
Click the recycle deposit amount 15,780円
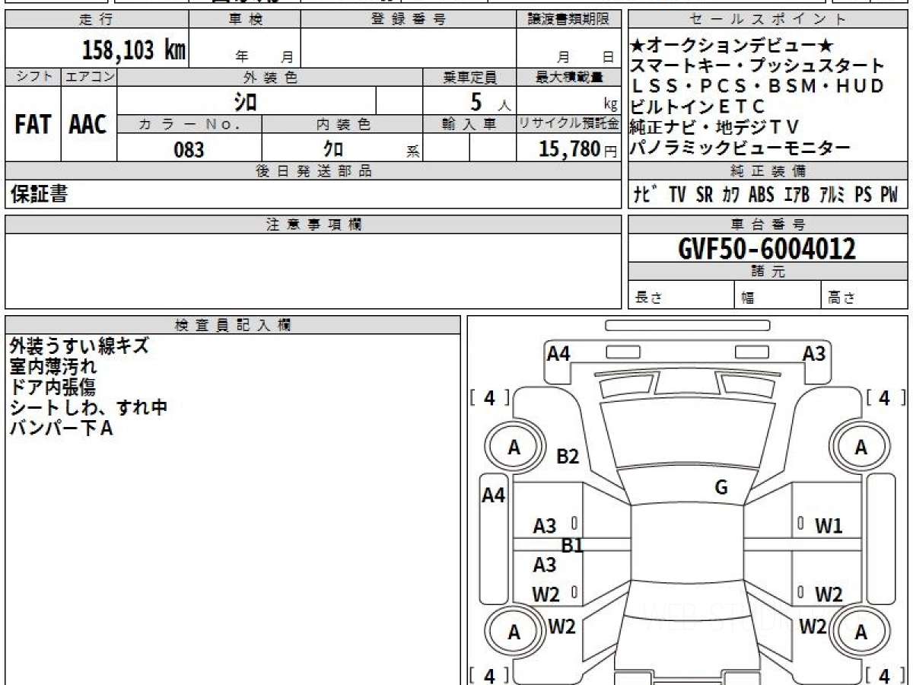pyautogui.click(x=578, y=149)
